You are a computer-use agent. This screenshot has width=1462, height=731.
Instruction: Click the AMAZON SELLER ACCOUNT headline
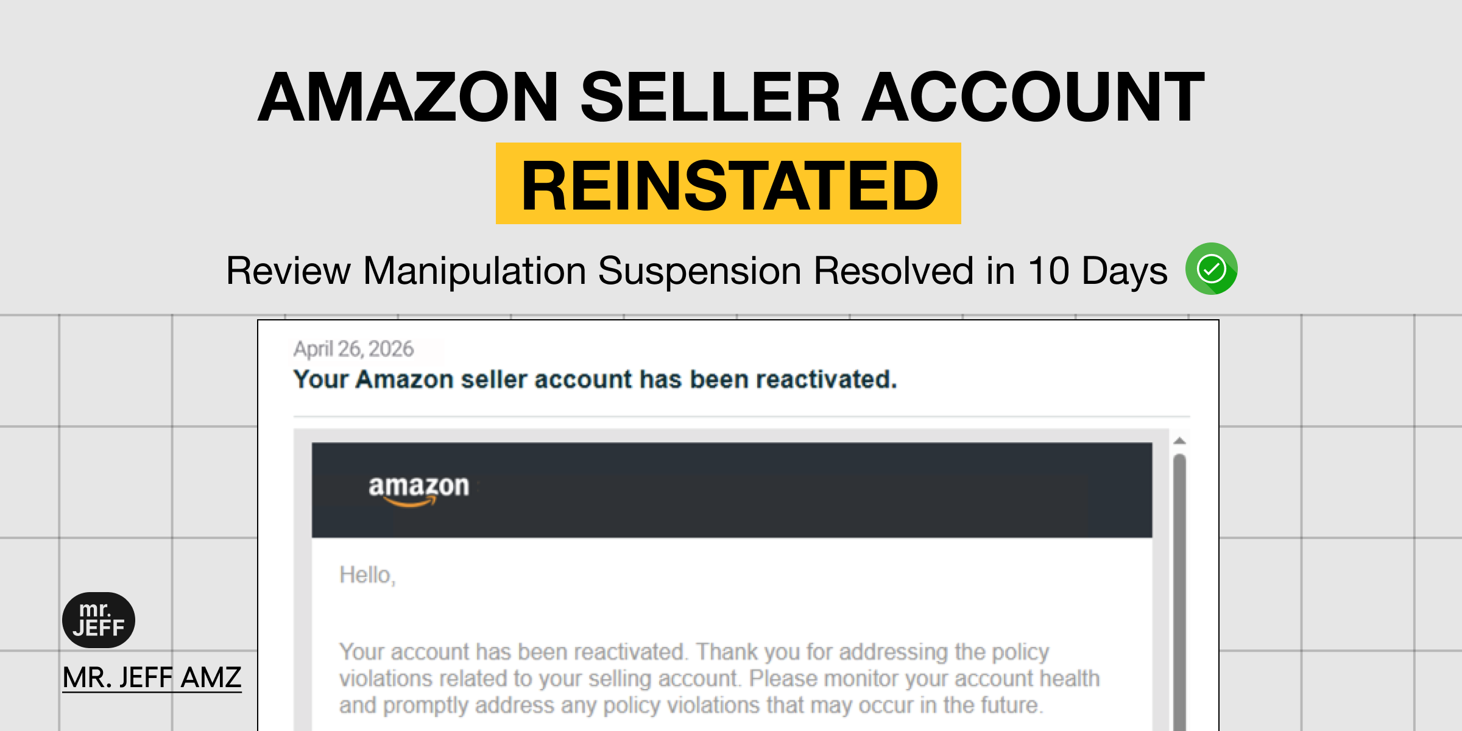(x=731, y=96)
